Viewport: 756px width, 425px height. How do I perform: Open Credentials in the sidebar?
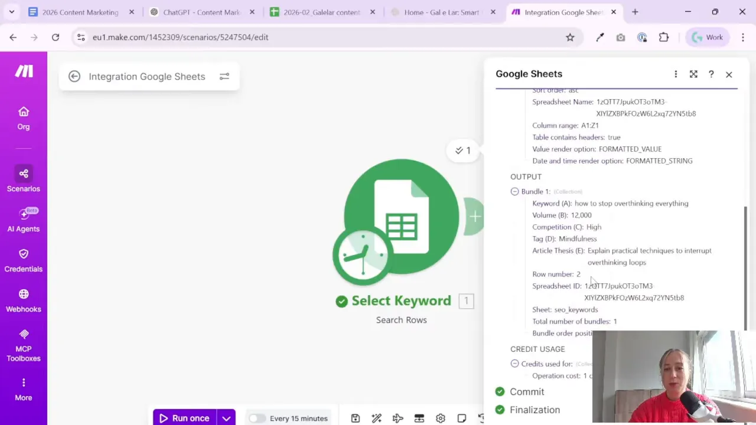point(24,260)
